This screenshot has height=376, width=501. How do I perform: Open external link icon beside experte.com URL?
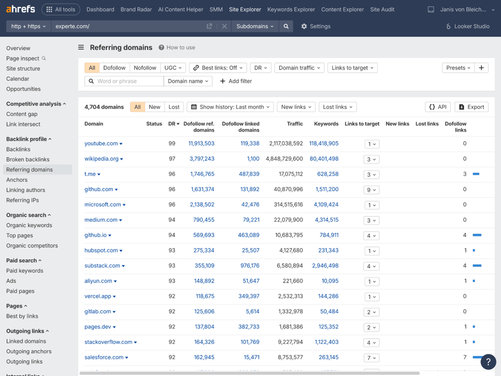209,26
